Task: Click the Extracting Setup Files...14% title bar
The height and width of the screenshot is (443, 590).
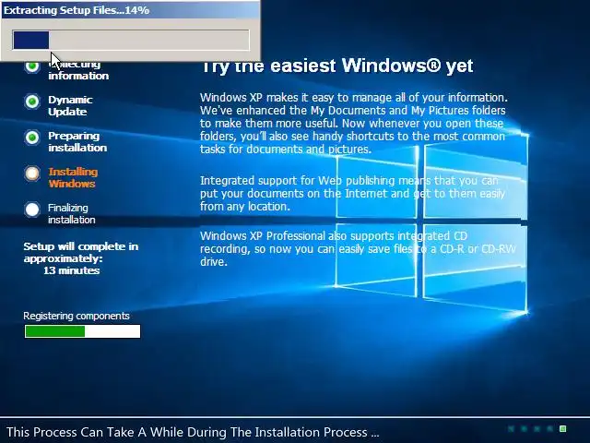Action: [130, 10]
